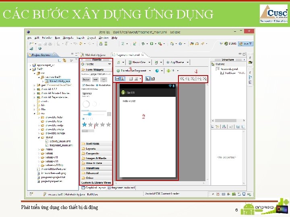Click Collapse All in Project Explorer
The height and width of the screenshot is (217, 290).
59,60
